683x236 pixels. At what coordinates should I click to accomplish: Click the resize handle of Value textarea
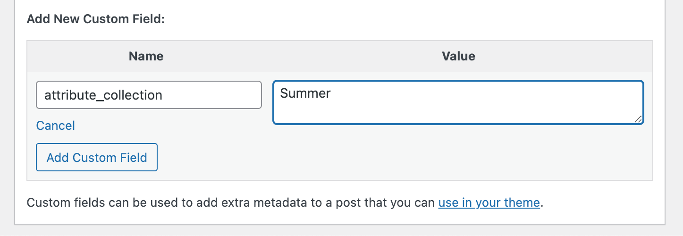[638, 119]
